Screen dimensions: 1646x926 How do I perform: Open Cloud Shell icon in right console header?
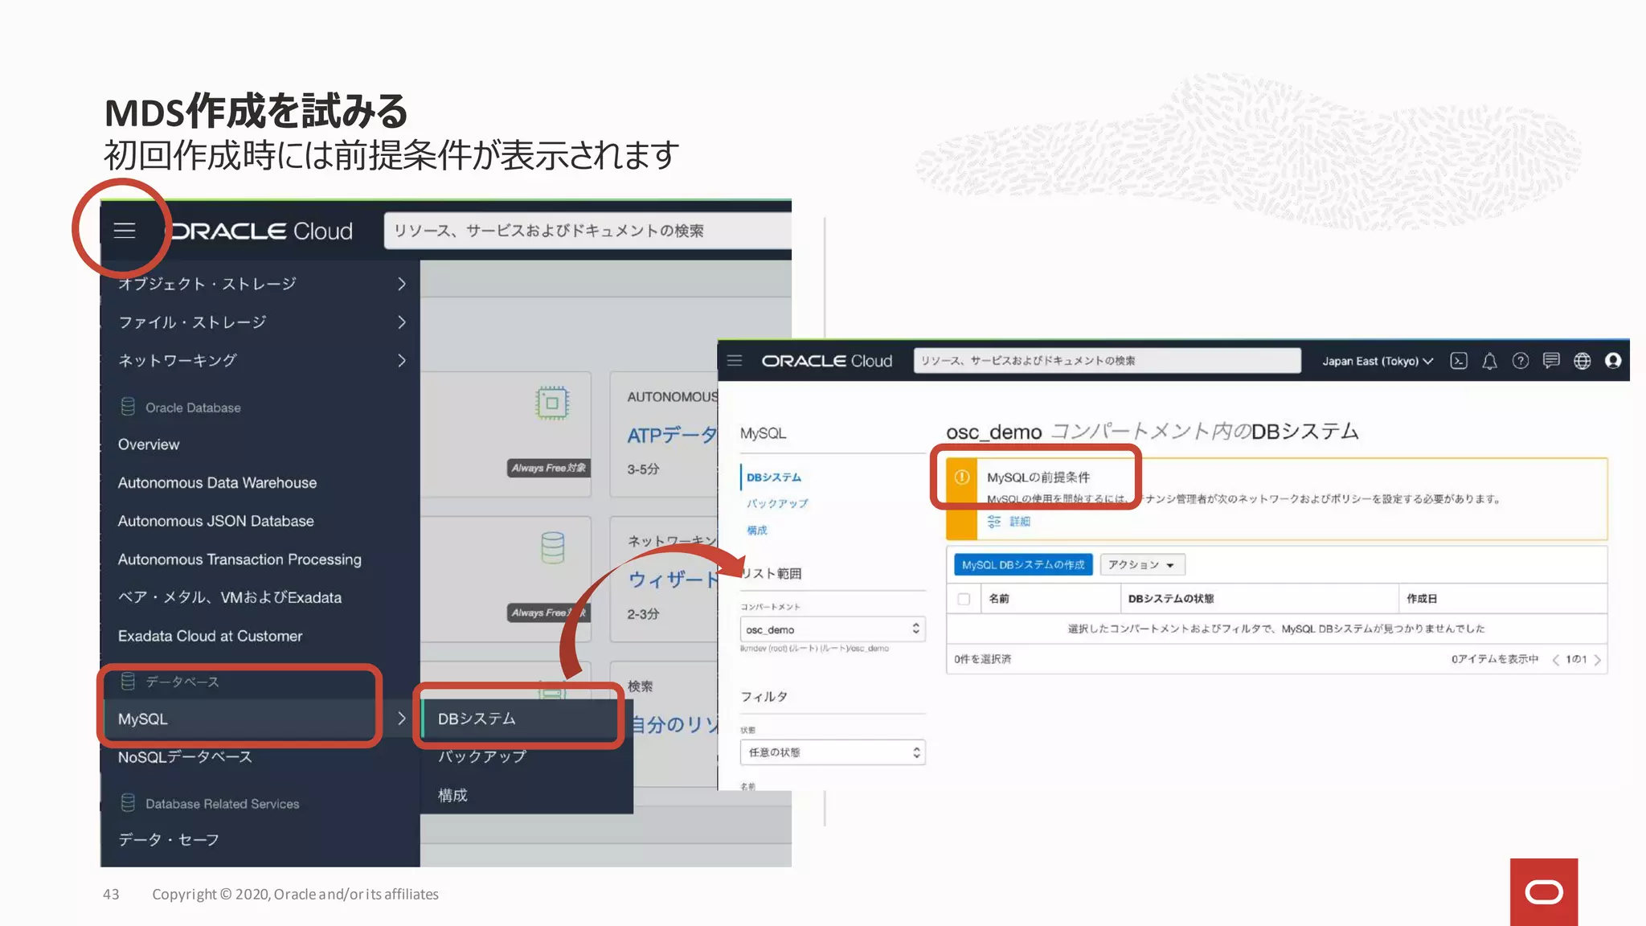1459,361
